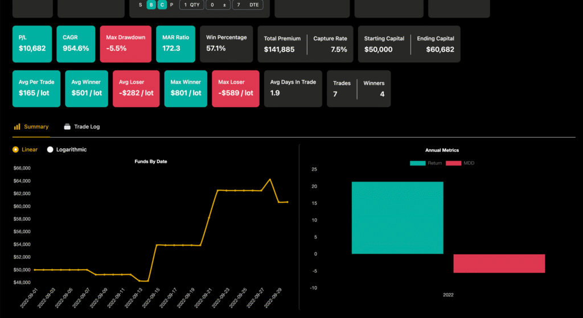The image size is (583, 318).
Task: Click the P/L $10,682 card
Action: [32, 44]
